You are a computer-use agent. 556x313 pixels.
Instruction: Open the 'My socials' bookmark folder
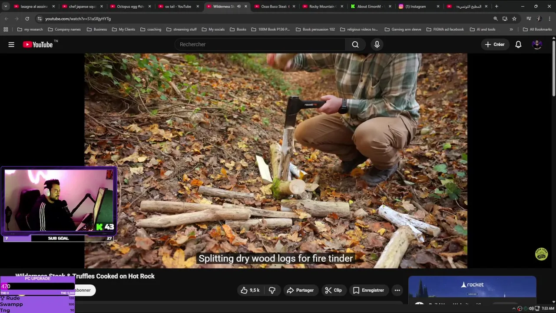click(213, 29)
